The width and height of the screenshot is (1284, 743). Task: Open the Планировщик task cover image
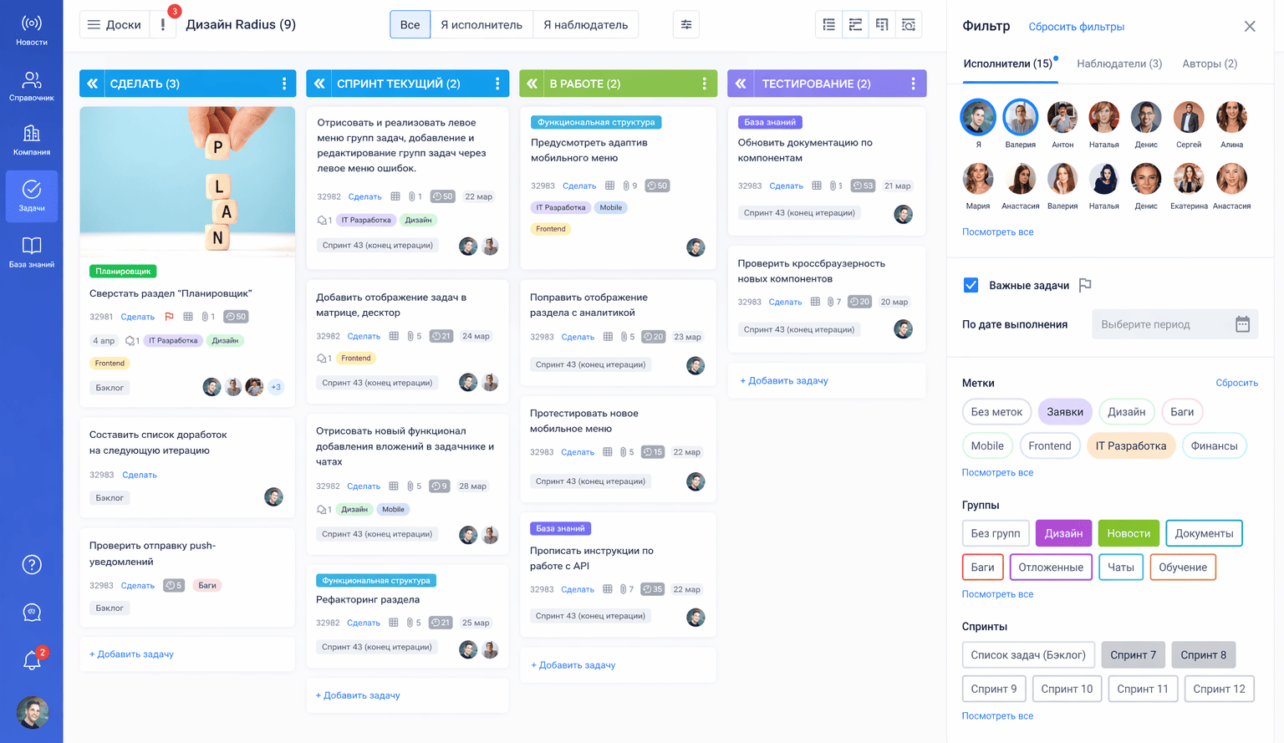(187, 180)
